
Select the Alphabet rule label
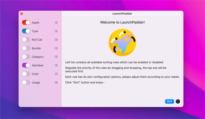38,65
